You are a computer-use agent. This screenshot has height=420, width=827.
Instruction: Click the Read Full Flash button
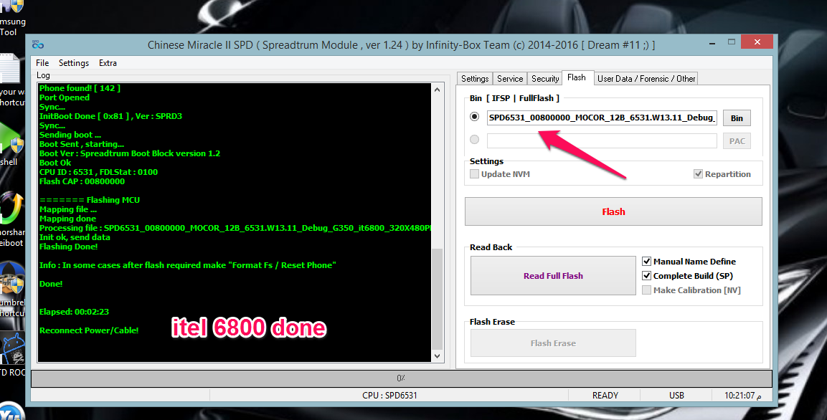553,276
